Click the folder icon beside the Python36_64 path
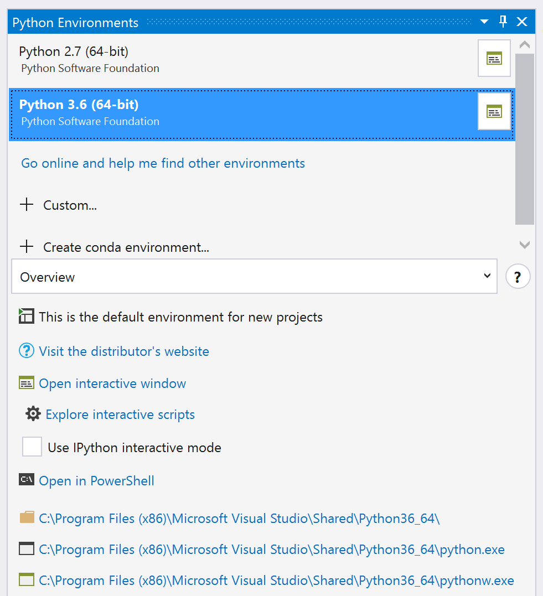 (x=26, y=518)
